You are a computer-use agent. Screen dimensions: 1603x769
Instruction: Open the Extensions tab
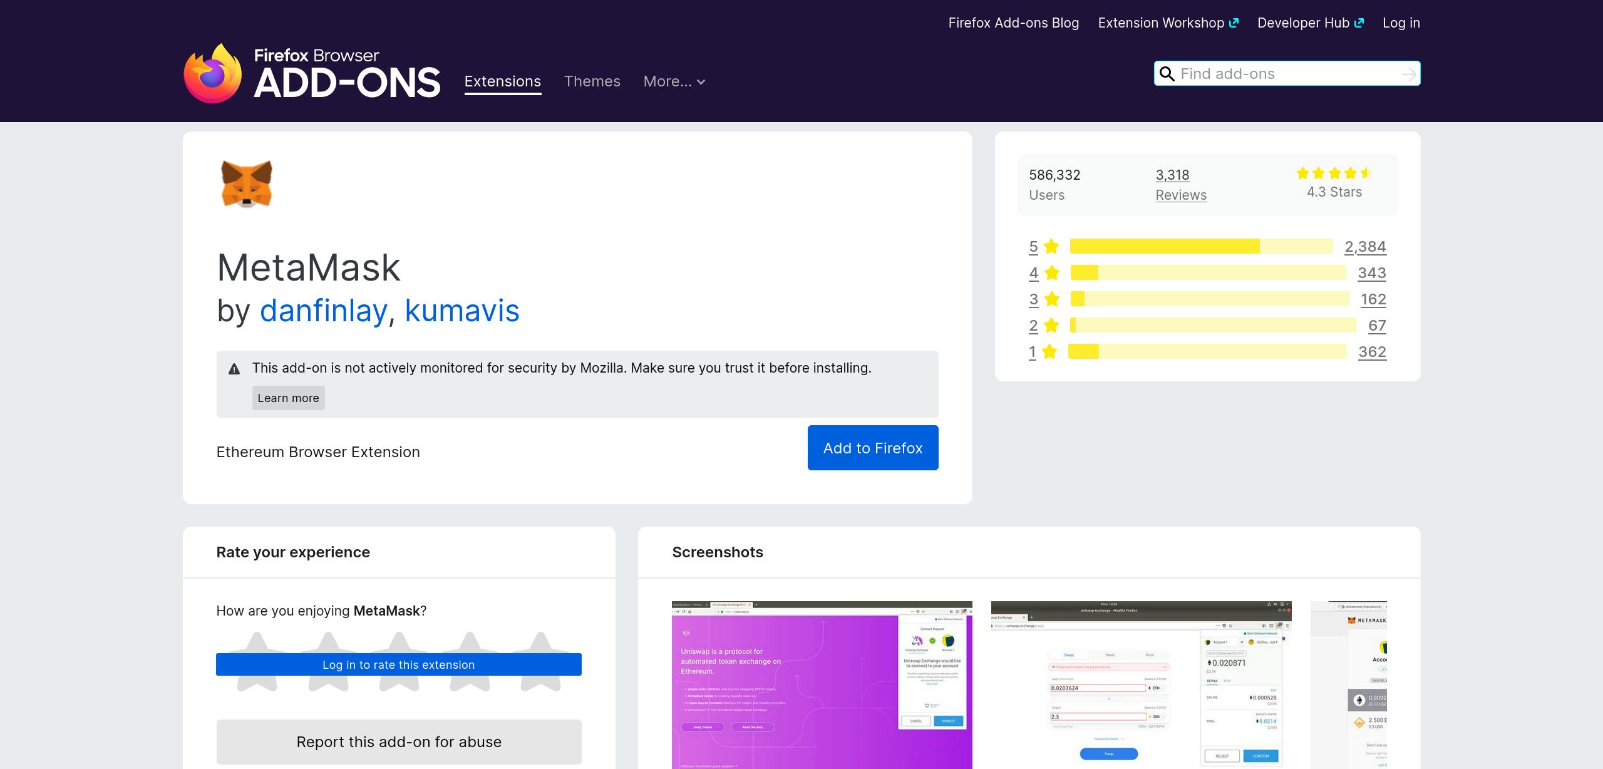tap(503, 81)
